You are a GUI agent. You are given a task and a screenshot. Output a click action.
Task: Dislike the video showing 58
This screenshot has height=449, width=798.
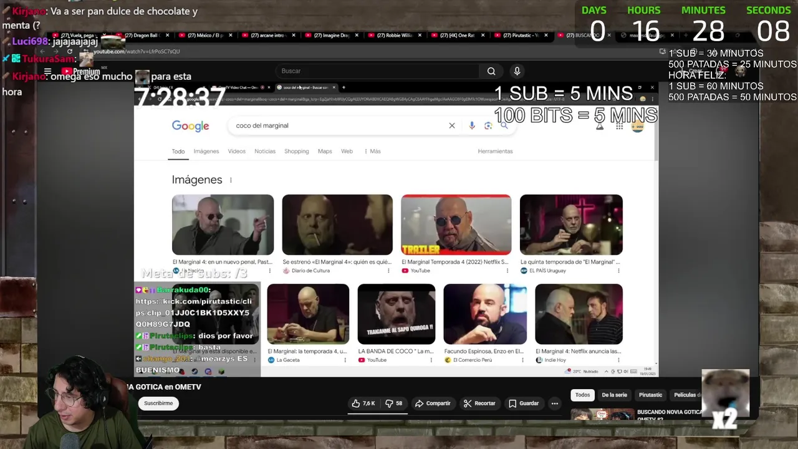[394, 403]
